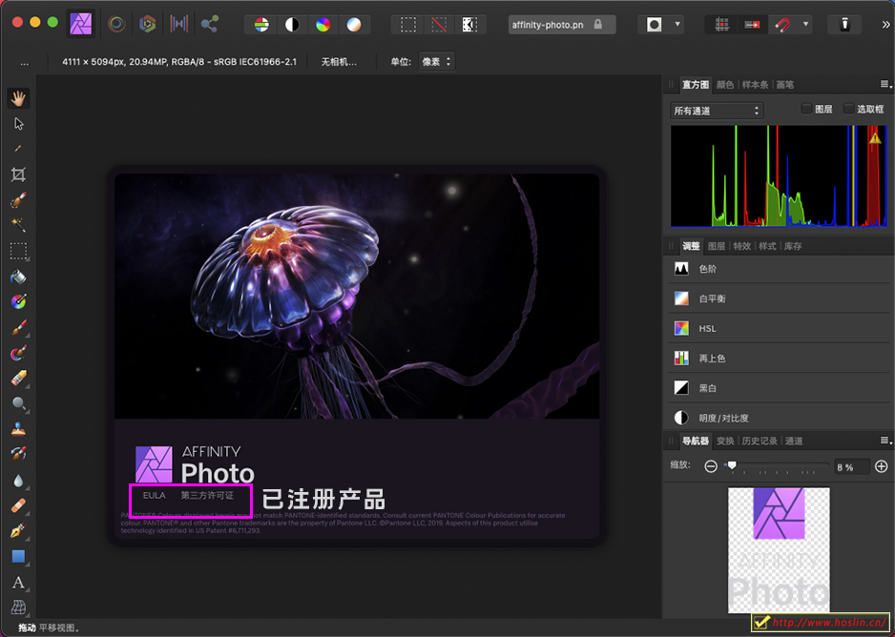Viewport: 895px width, 637px height.
Task: Toggle the Quick Mask mode icon
Action: (x=470, y=24)
